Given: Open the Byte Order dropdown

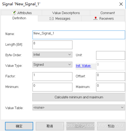Looking at the screenshot, I should (x=52, y=55).
